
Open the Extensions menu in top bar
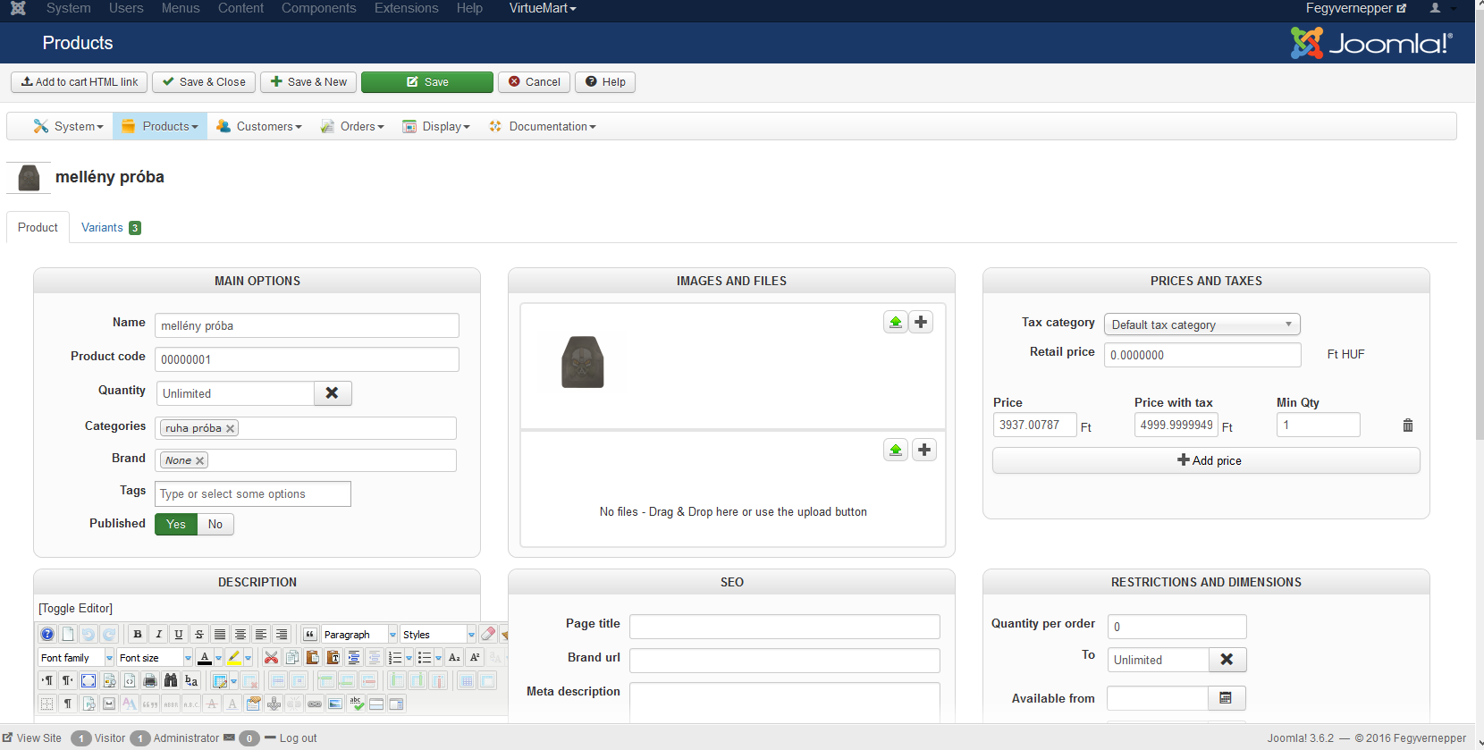click(407, 8)
